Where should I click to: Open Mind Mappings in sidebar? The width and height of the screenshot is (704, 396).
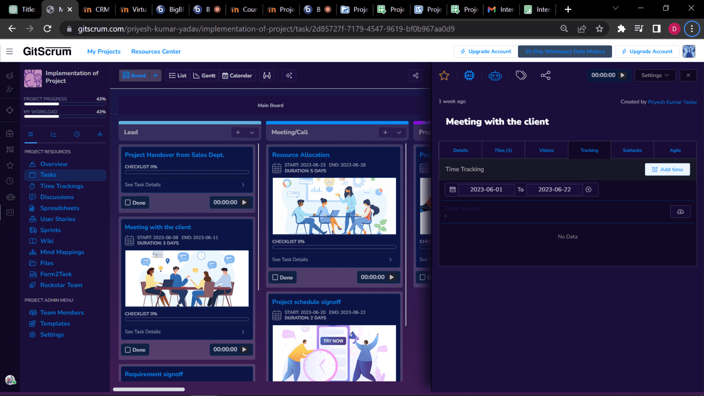62,252
